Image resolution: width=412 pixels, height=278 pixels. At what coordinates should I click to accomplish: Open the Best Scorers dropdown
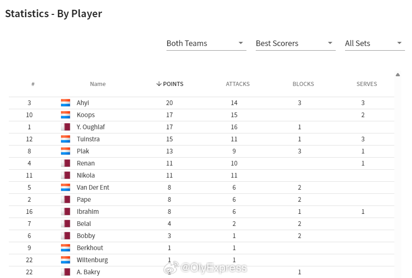(296, 43)
